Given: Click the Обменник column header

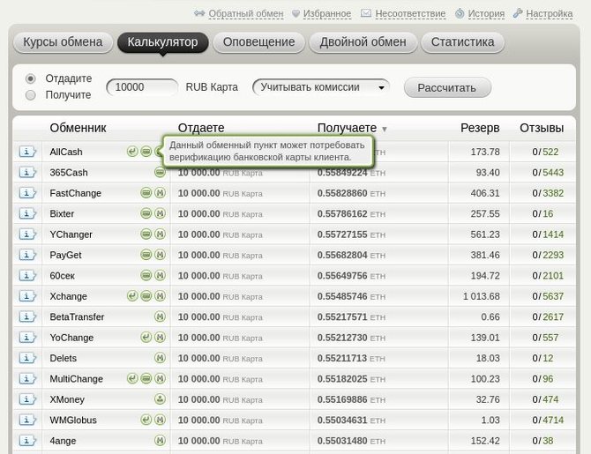Looking at the screenshot, I should coord(78,128).
